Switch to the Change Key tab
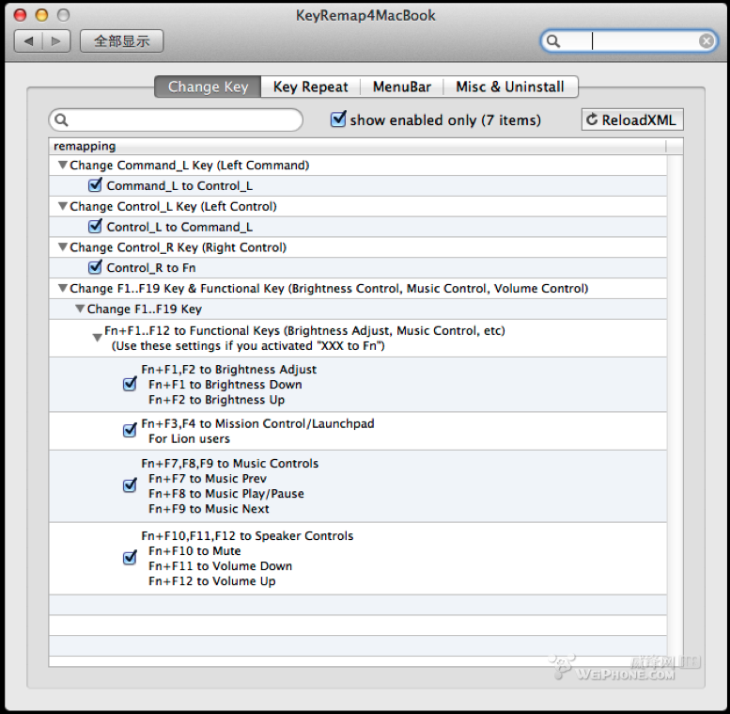Image resolution: width=730 pixels, height=714 pixels. click(208, 87)
